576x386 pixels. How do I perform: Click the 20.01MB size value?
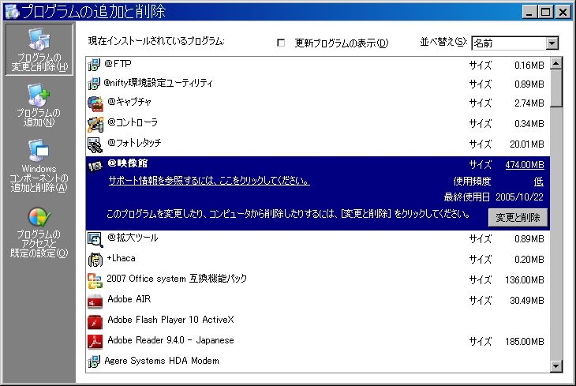pyautogui.click(x=527, y=144)
